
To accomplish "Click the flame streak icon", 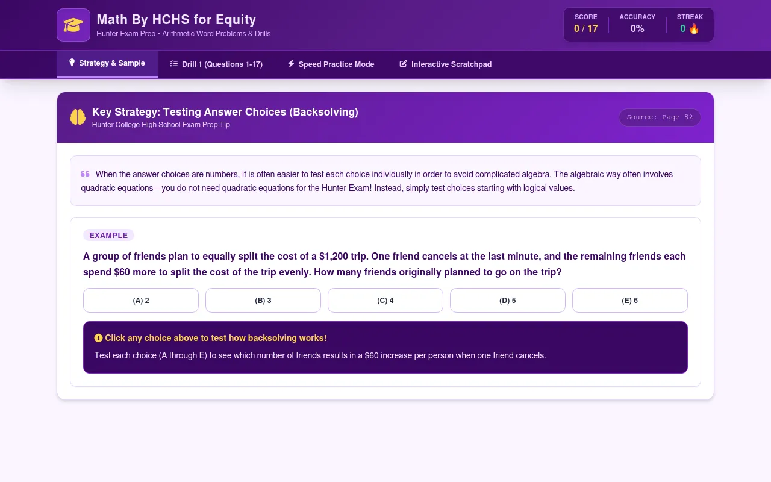I will click(x=694, y=29).
